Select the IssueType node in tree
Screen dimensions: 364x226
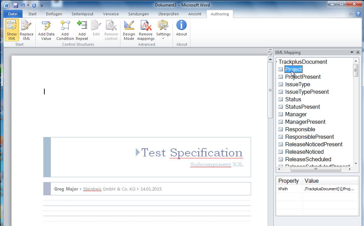pyautogui.click(x=297, y=84)
